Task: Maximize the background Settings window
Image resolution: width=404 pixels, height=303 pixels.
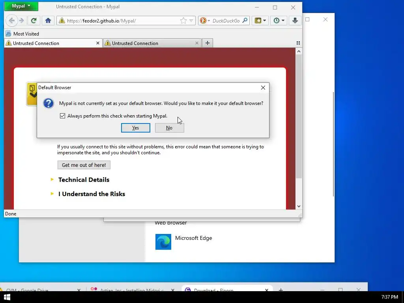Action: (307, 19)
